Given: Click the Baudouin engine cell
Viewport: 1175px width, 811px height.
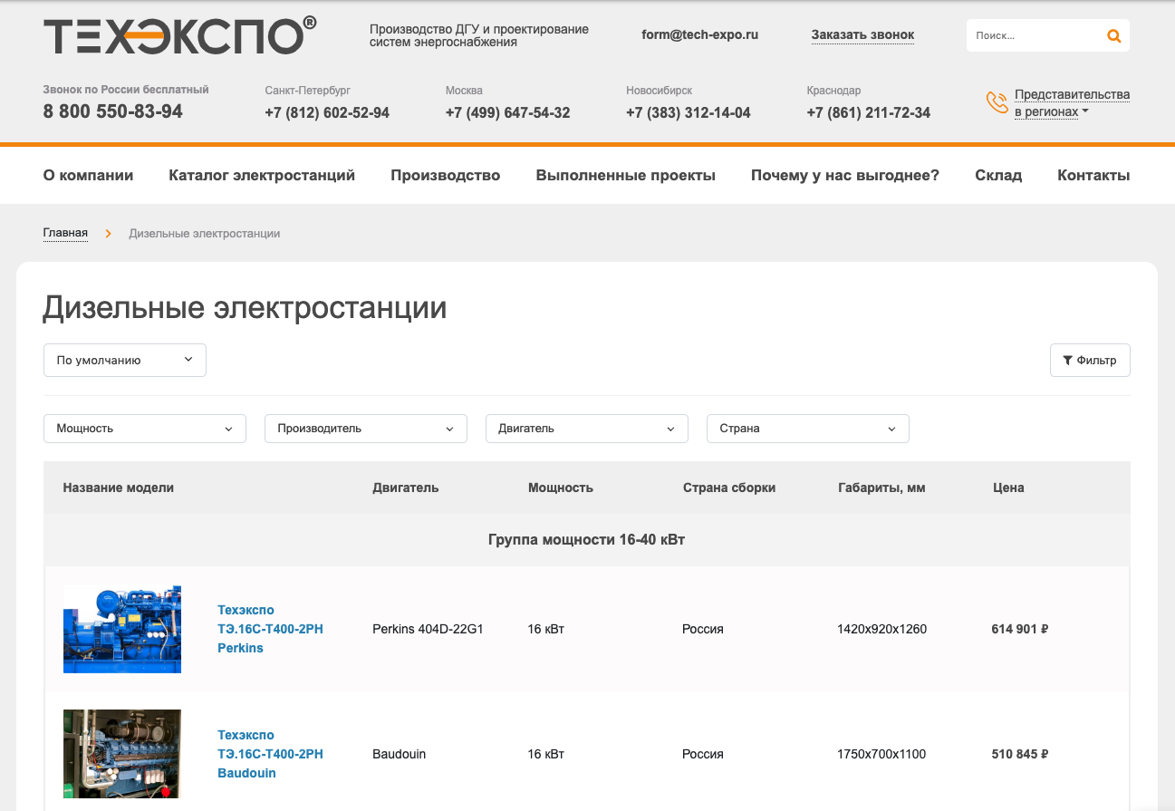Looking at the screenshot, I should click(x=400, y=754).
